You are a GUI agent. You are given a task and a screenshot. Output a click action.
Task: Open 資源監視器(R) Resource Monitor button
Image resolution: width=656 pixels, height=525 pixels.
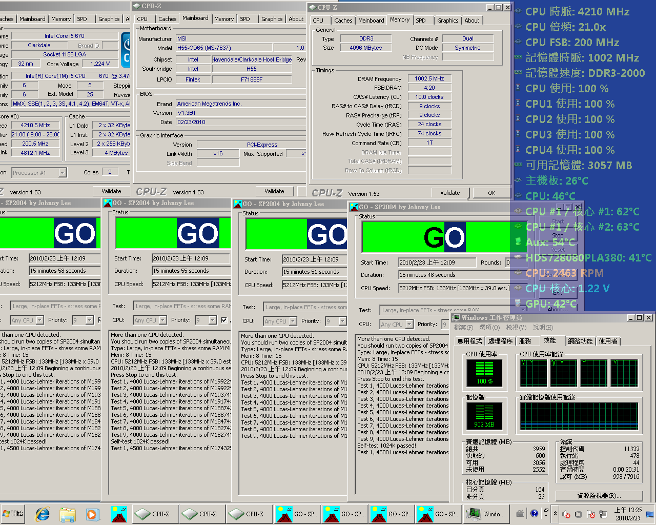(x=599, y=496)
